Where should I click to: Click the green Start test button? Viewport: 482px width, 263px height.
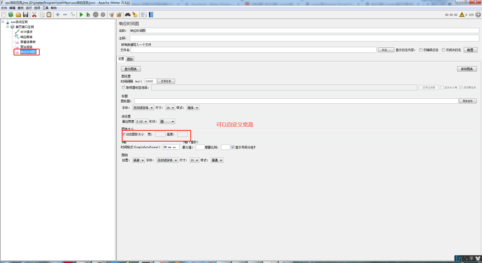click(x=81, y=15)
